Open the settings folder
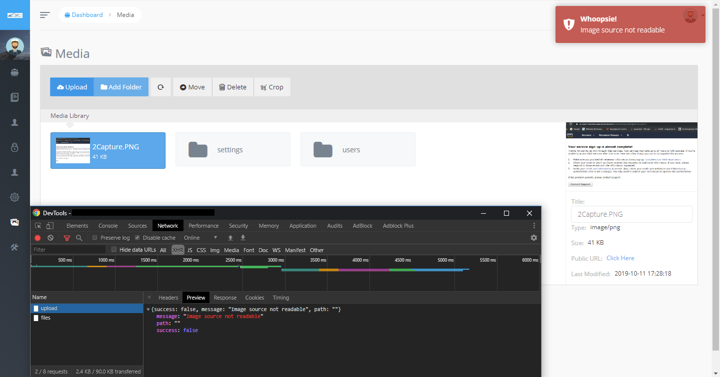This screenshot has height=377, width=720. (x=233, y=149)
